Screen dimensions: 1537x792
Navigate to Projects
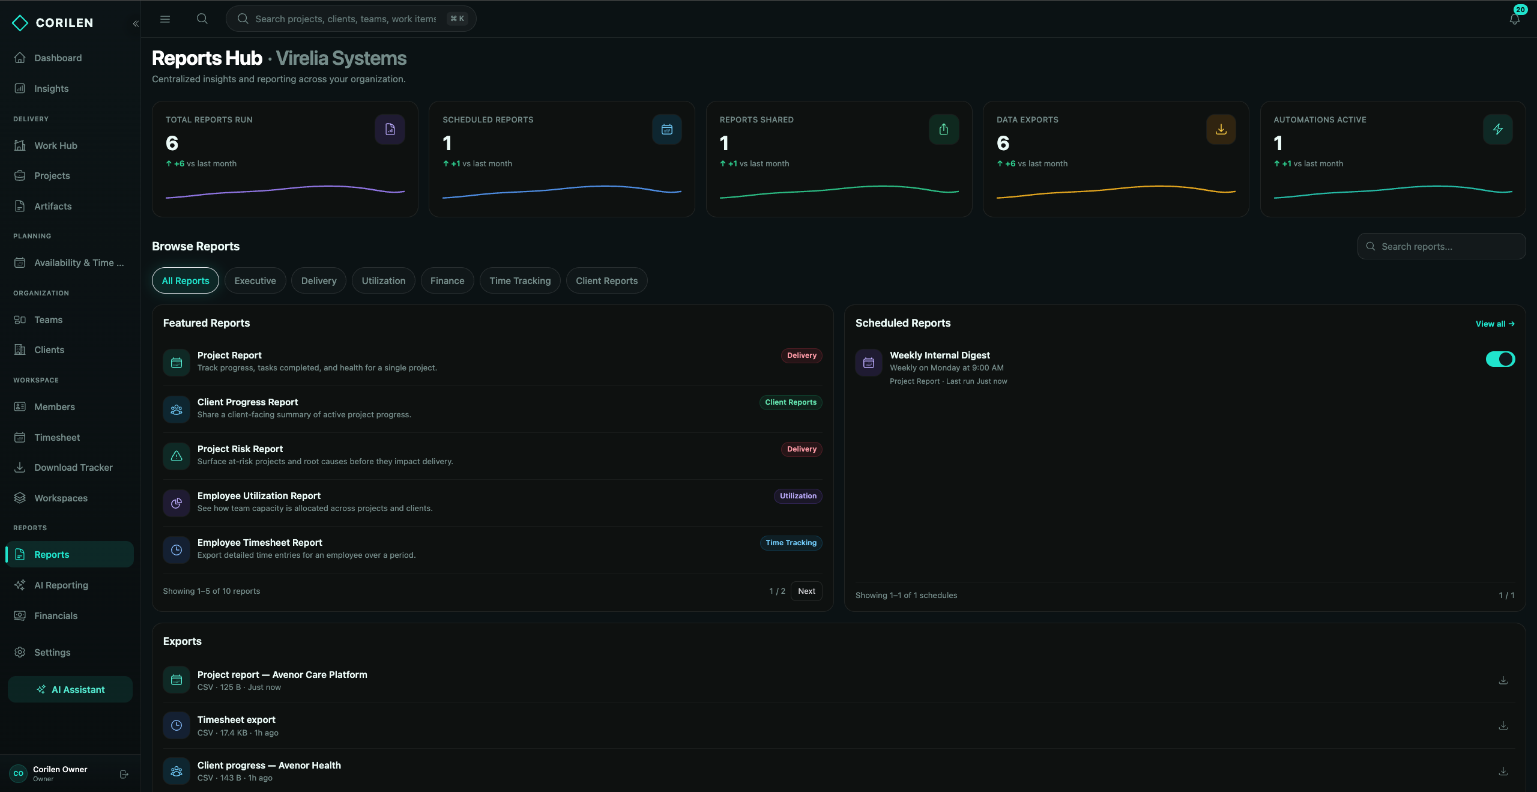70,175
